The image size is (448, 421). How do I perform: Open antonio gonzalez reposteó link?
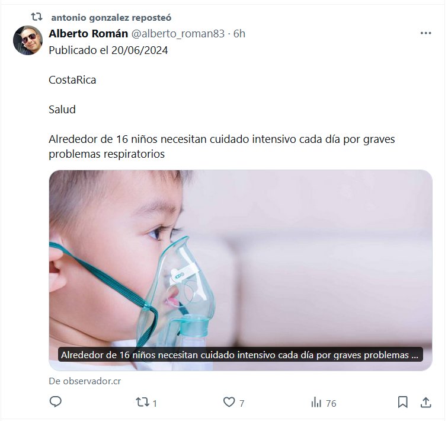(x=111, y=17)
